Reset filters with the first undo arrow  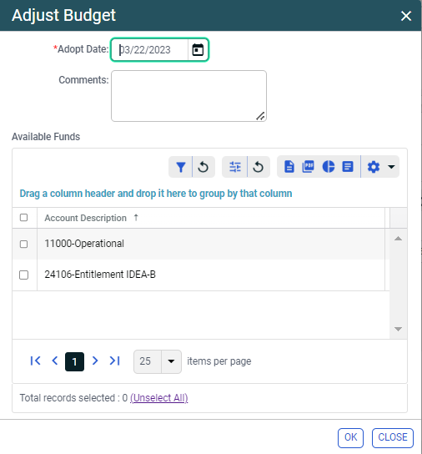(x=203, y=167)
